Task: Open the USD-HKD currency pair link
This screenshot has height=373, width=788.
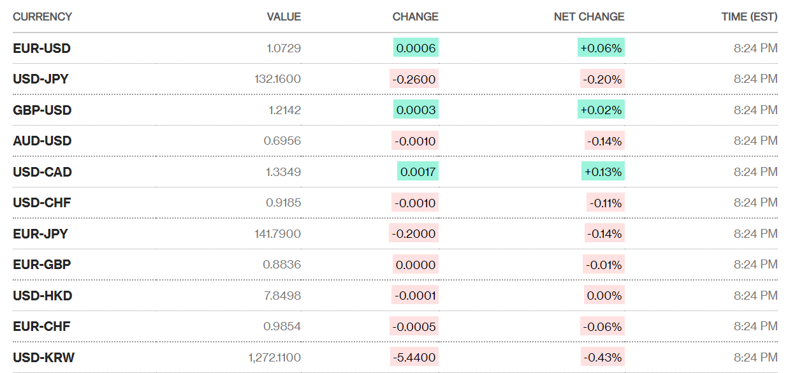Action: point(42,296)
